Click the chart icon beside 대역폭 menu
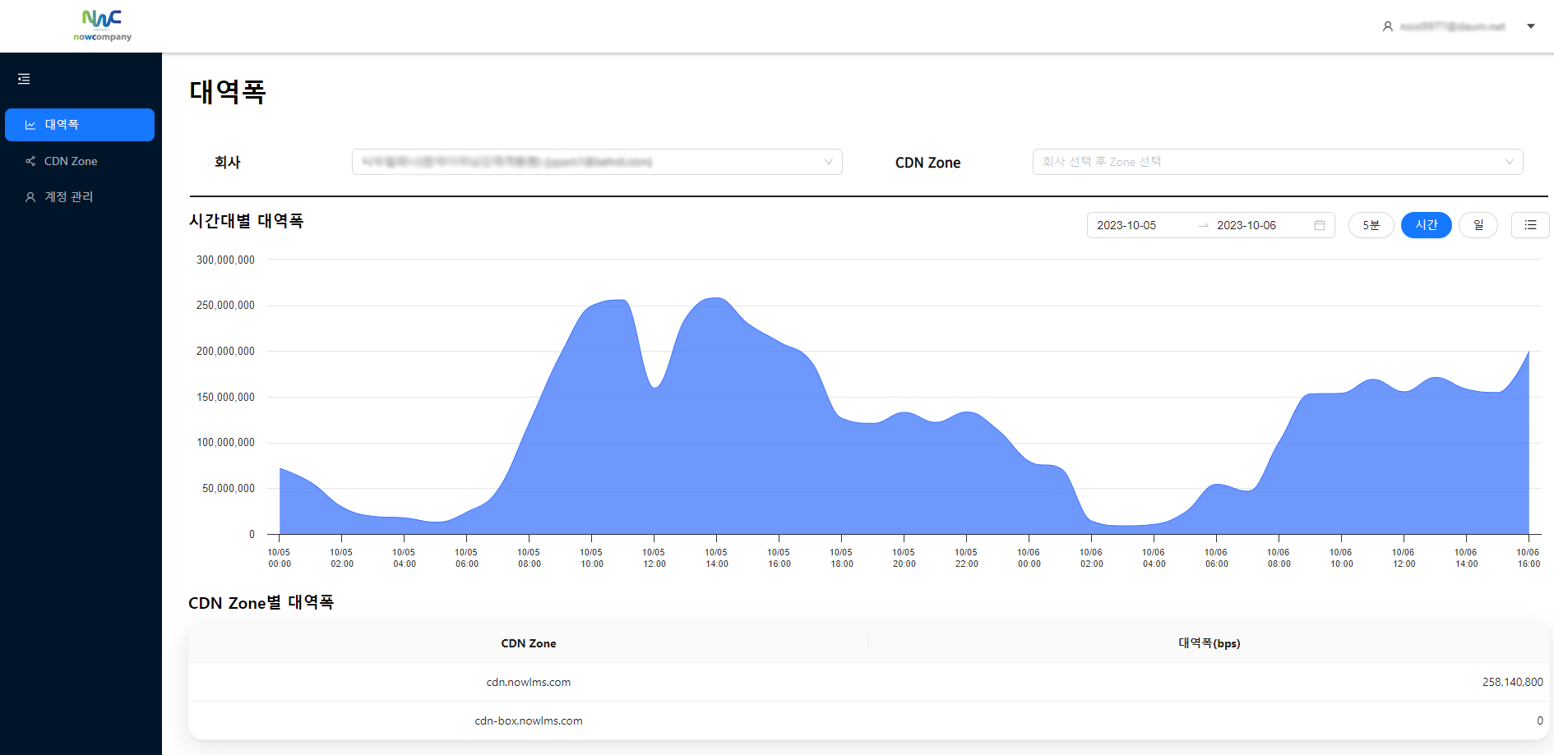1554x755 pixels. (x=30, y=125)
